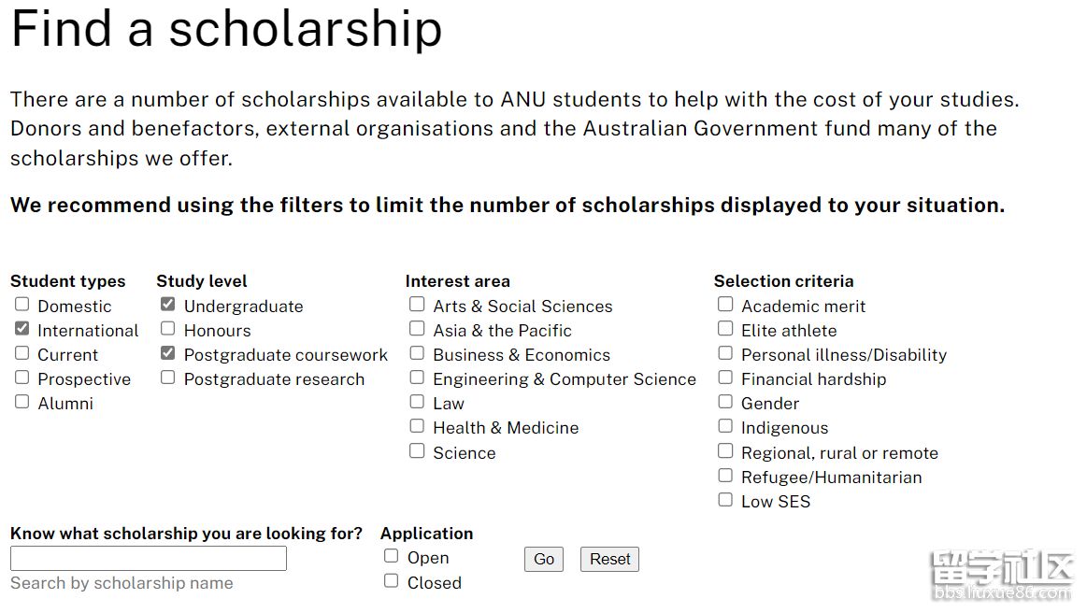Tick Engineering & Computer Science checkbox
This screenshot has height=613, width=1087.
click(417, 378)
